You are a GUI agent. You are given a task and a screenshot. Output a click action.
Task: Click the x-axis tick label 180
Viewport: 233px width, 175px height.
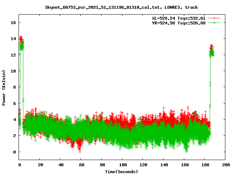click(205, 165)
